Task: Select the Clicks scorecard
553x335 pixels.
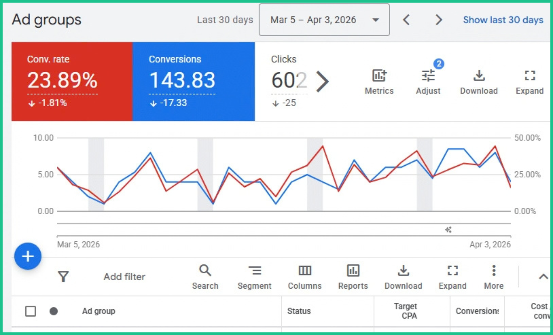Action: (x=289, y=82)
